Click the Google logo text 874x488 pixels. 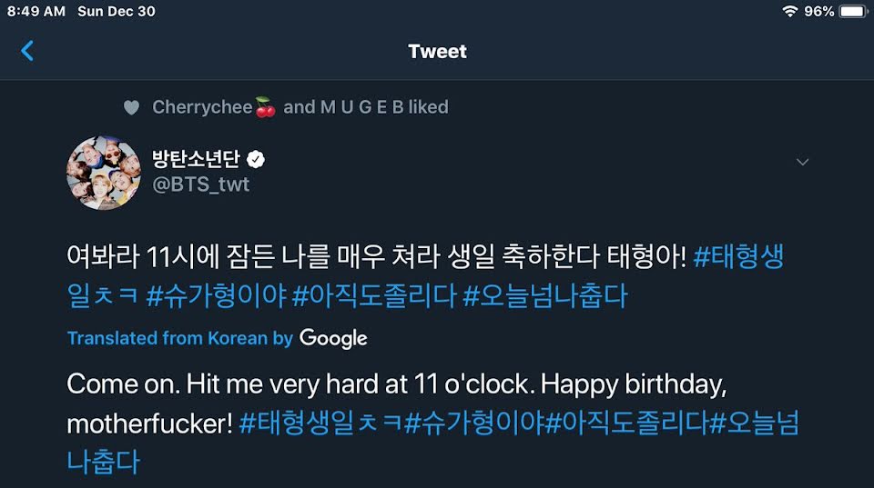coord(333,338)
